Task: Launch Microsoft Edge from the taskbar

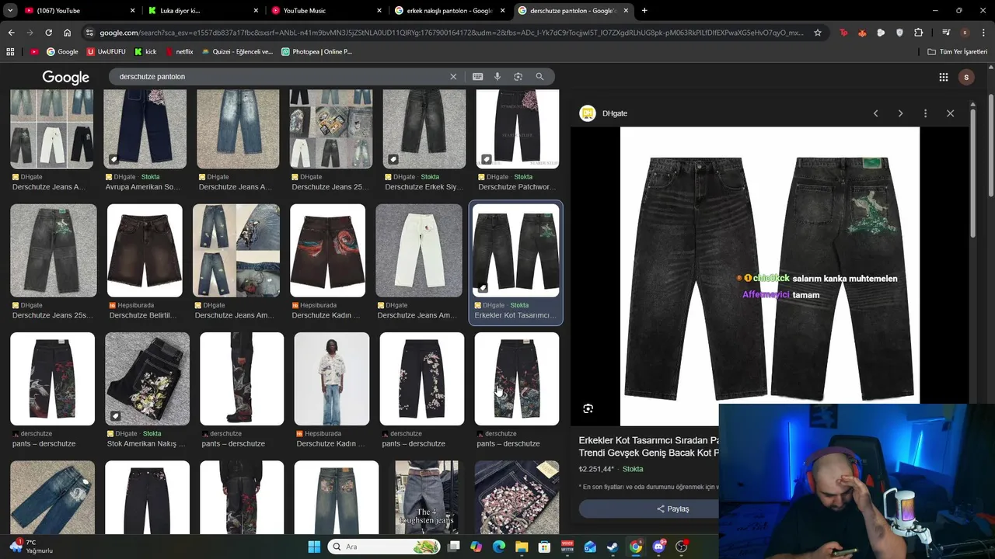Action: pyautogui.click(x=499, y=547)
